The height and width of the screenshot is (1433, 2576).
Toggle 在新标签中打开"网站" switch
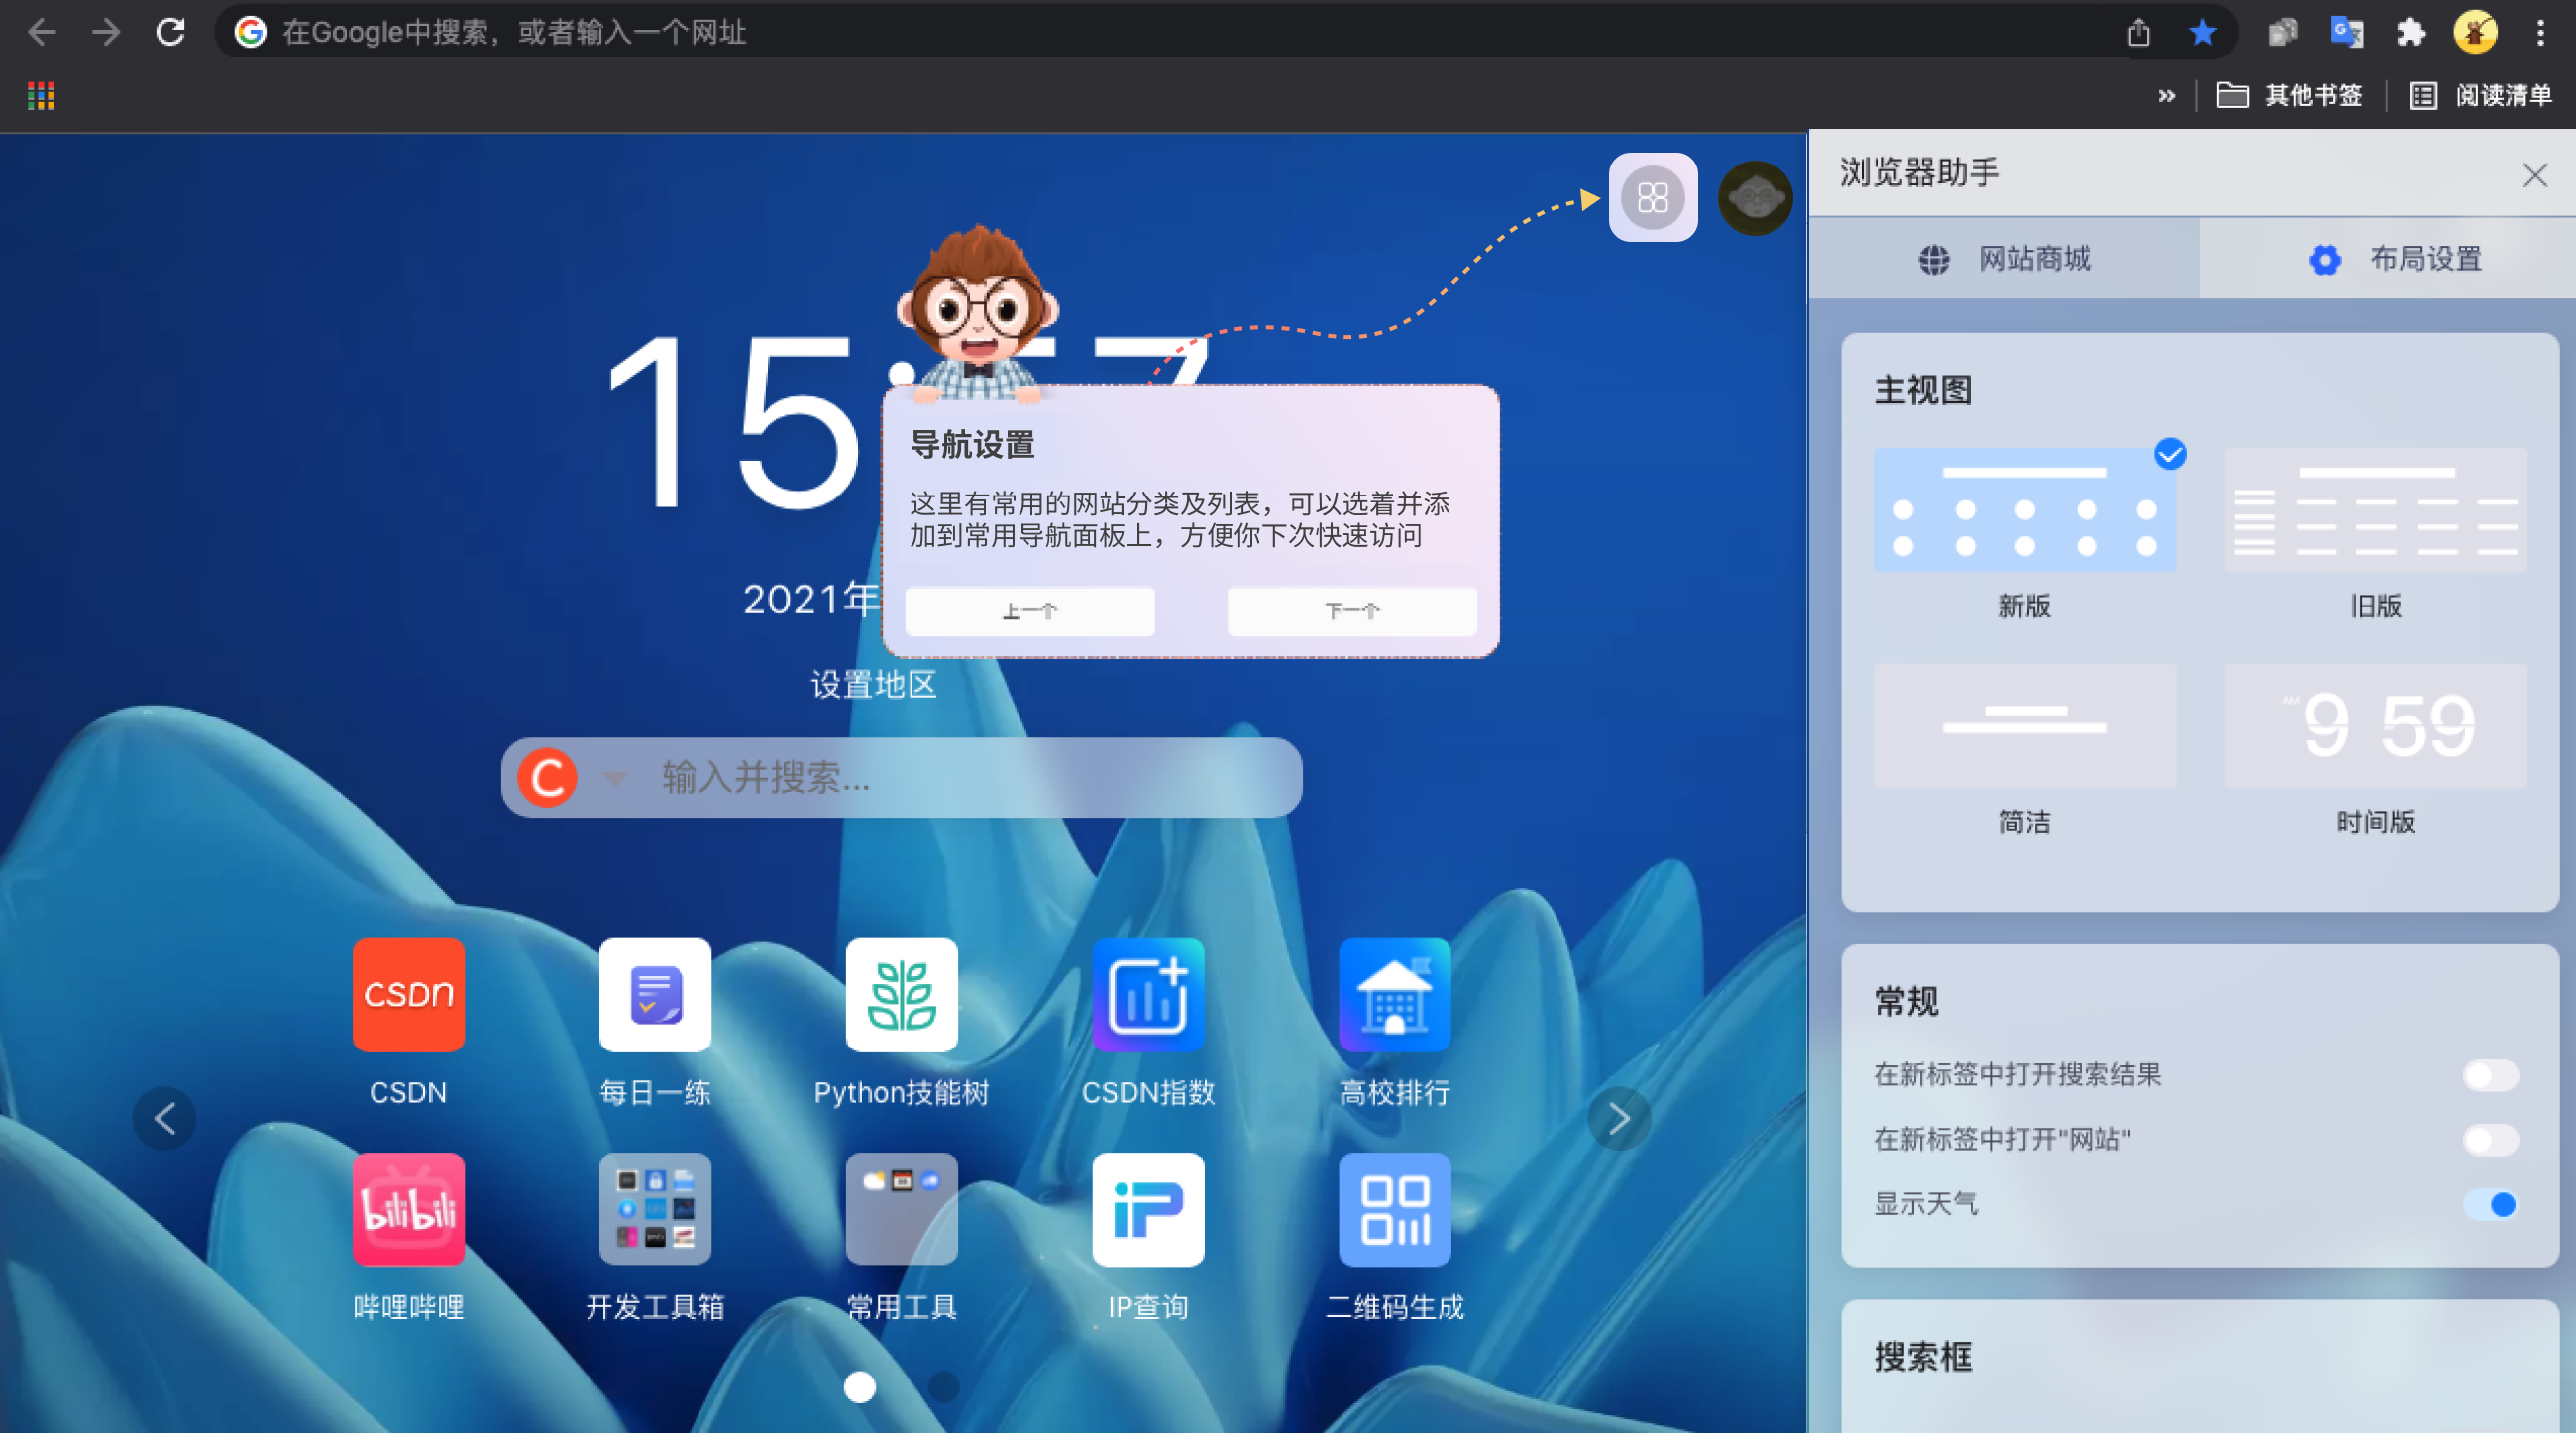point(2489,1139)
